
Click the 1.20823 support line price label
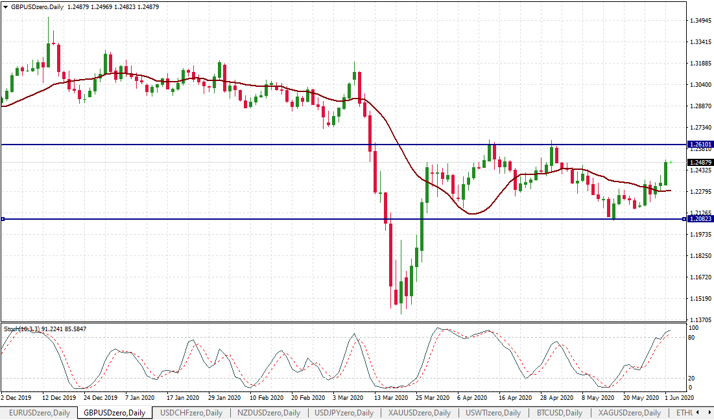700,219
